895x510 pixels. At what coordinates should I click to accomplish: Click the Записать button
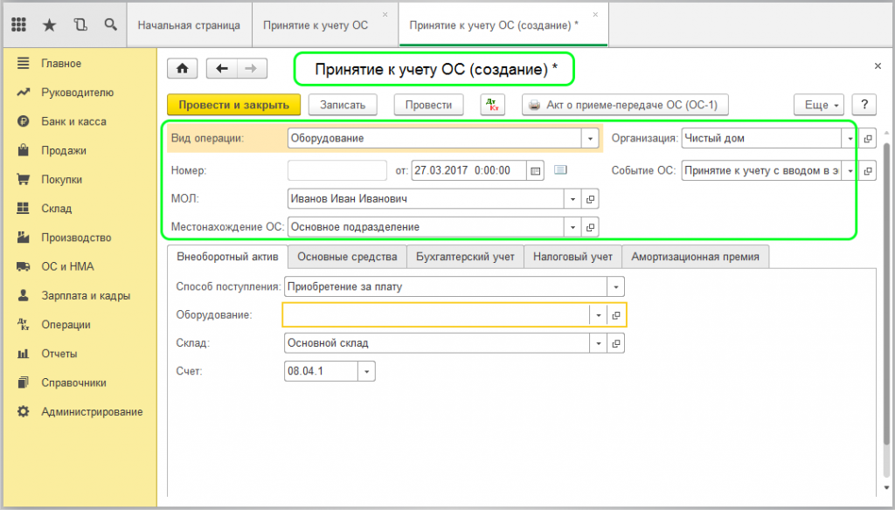(342, 105)
